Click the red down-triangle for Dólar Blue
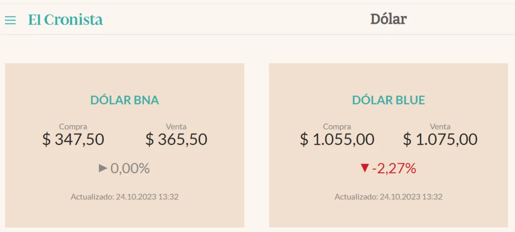The width and height of the screenshot is (515, 232). tap(365, 168)
